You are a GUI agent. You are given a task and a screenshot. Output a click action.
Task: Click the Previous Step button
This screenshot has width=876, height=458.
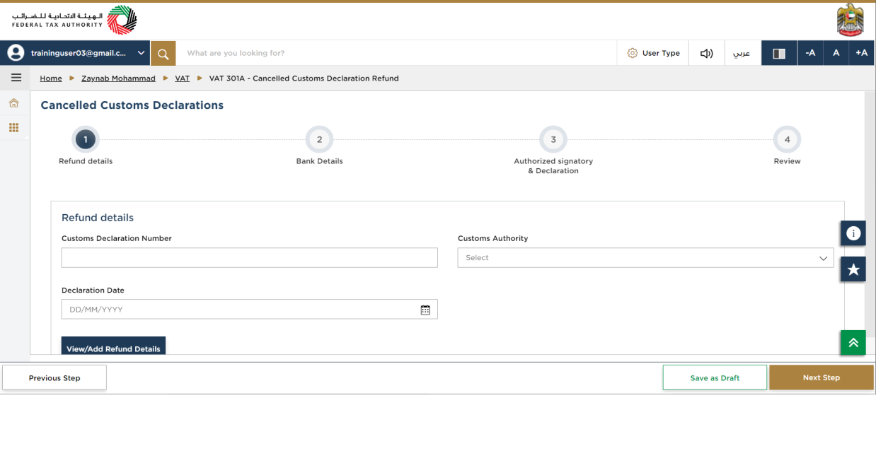click(x=54, y=378)
